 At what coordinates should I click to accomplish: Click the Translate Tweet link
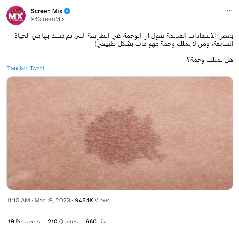(x=25, y=68)
